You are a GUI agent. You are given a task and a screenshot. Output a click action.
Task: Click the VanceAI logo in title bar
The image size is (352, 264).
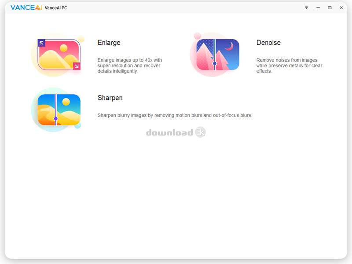[26, 7]
